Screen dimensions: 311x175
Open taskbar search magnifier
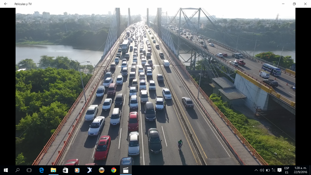click(x=17, y=170)
